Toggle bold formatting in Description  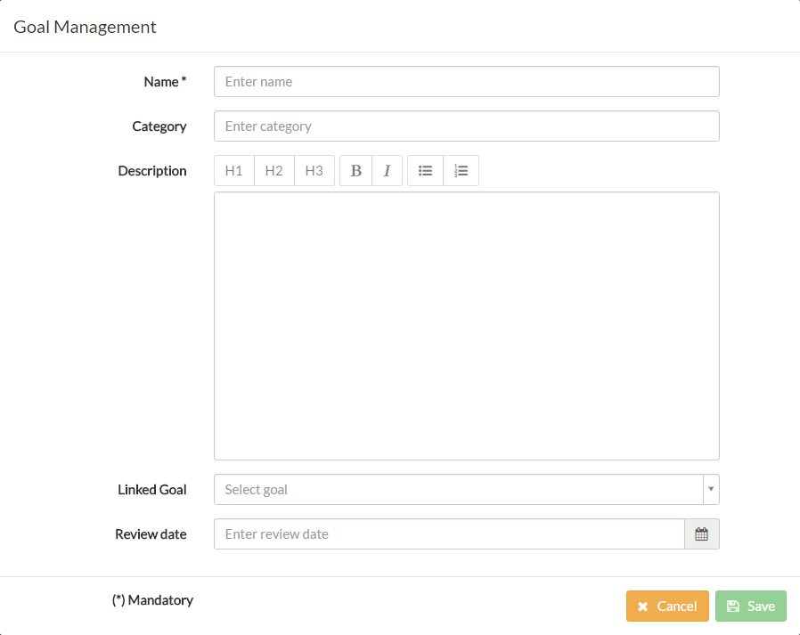[x=356, y=171]
